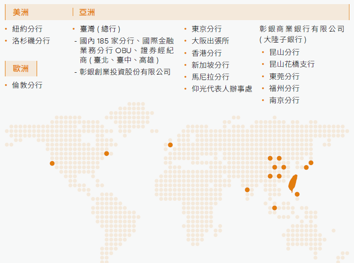Click the 彰銀商業銀行有限公司 heading
354x263 pixels.
pyautogui.click(x=302, y=29)
